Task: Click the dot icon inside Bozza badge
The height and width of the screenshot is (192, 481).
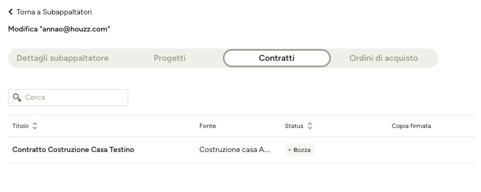Action: (290, 150)
